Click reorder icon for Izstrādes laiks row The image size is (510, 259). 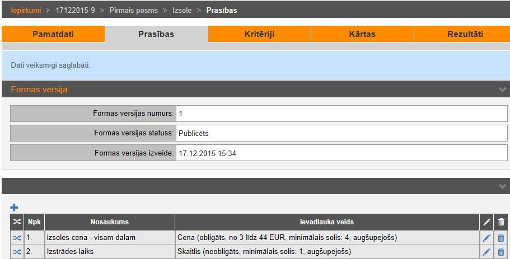point(17,252)
